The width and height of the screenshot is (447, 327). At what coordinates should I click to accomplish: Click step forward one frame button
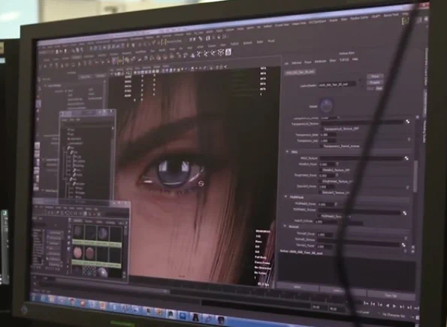click(x=402, y=307)
